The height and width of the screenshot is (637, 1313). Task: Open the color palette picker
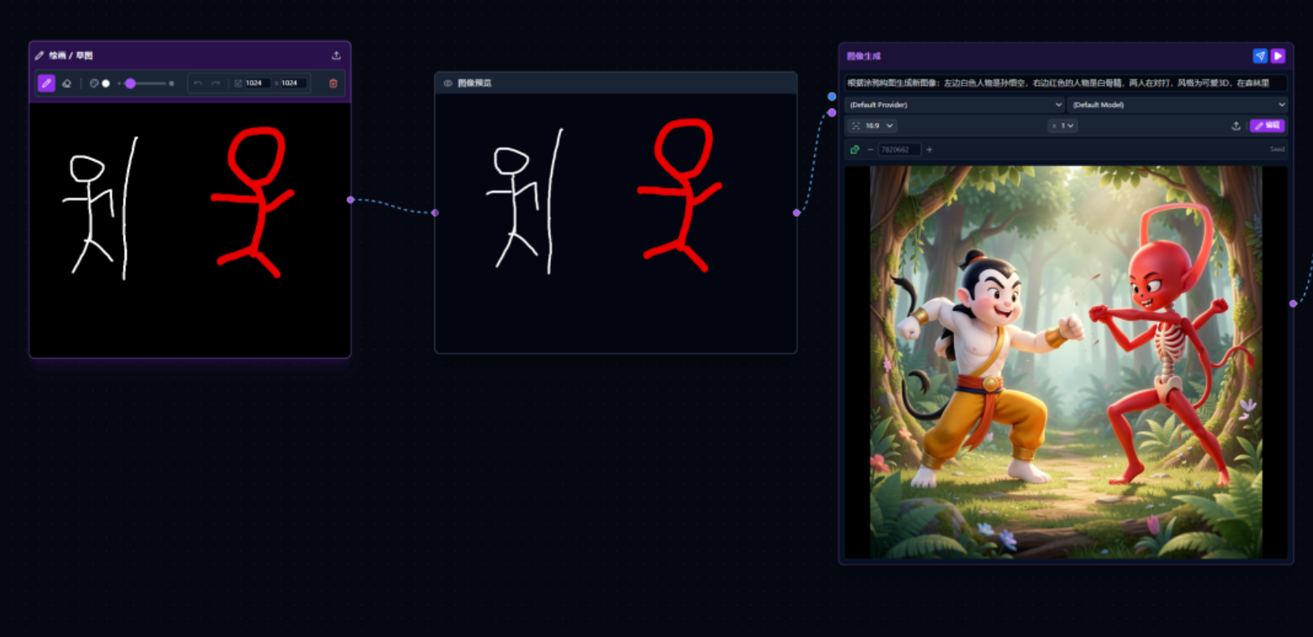(x=94, y=83)
